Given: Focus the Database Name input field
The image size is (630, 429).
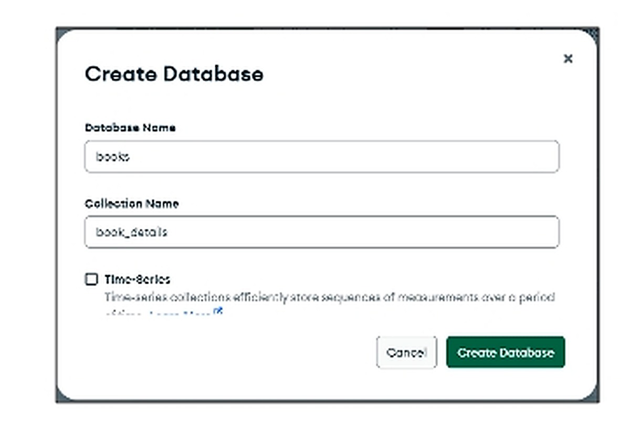Looking at the screenshot, I should point(322,156).
